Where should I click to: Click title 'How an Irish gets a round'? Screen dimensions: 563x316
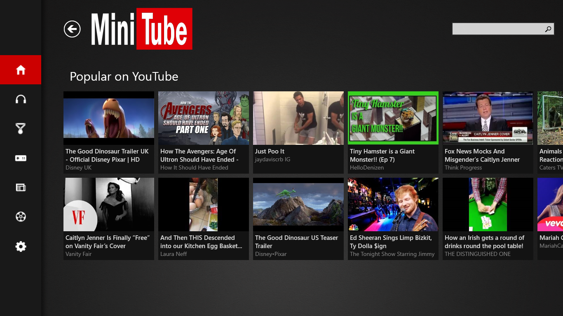[484, 242]
